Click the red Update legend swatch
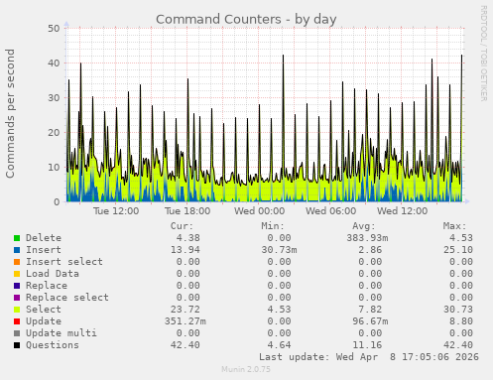This screenshot has height=380, width=493. 17,321
